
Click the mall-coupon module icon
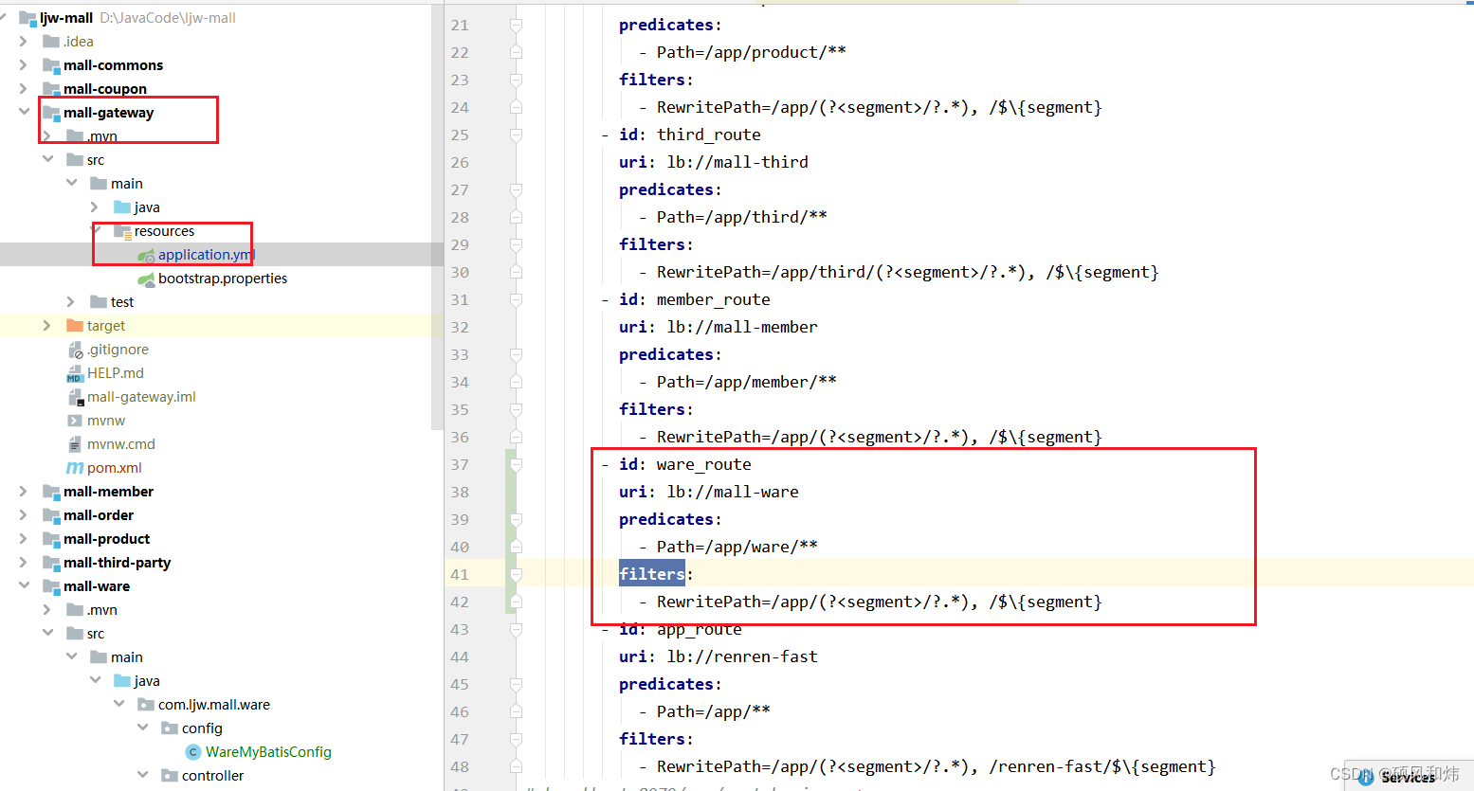(x=51, y=89)
